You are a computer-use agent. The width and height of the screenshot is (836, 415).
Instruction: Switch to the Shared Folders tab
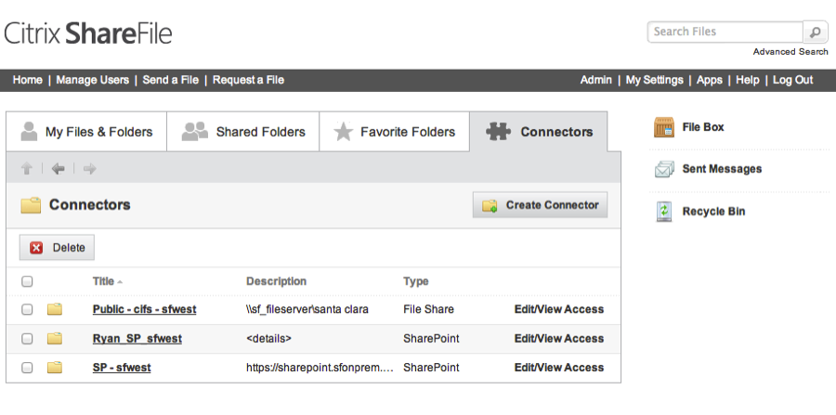243,132
